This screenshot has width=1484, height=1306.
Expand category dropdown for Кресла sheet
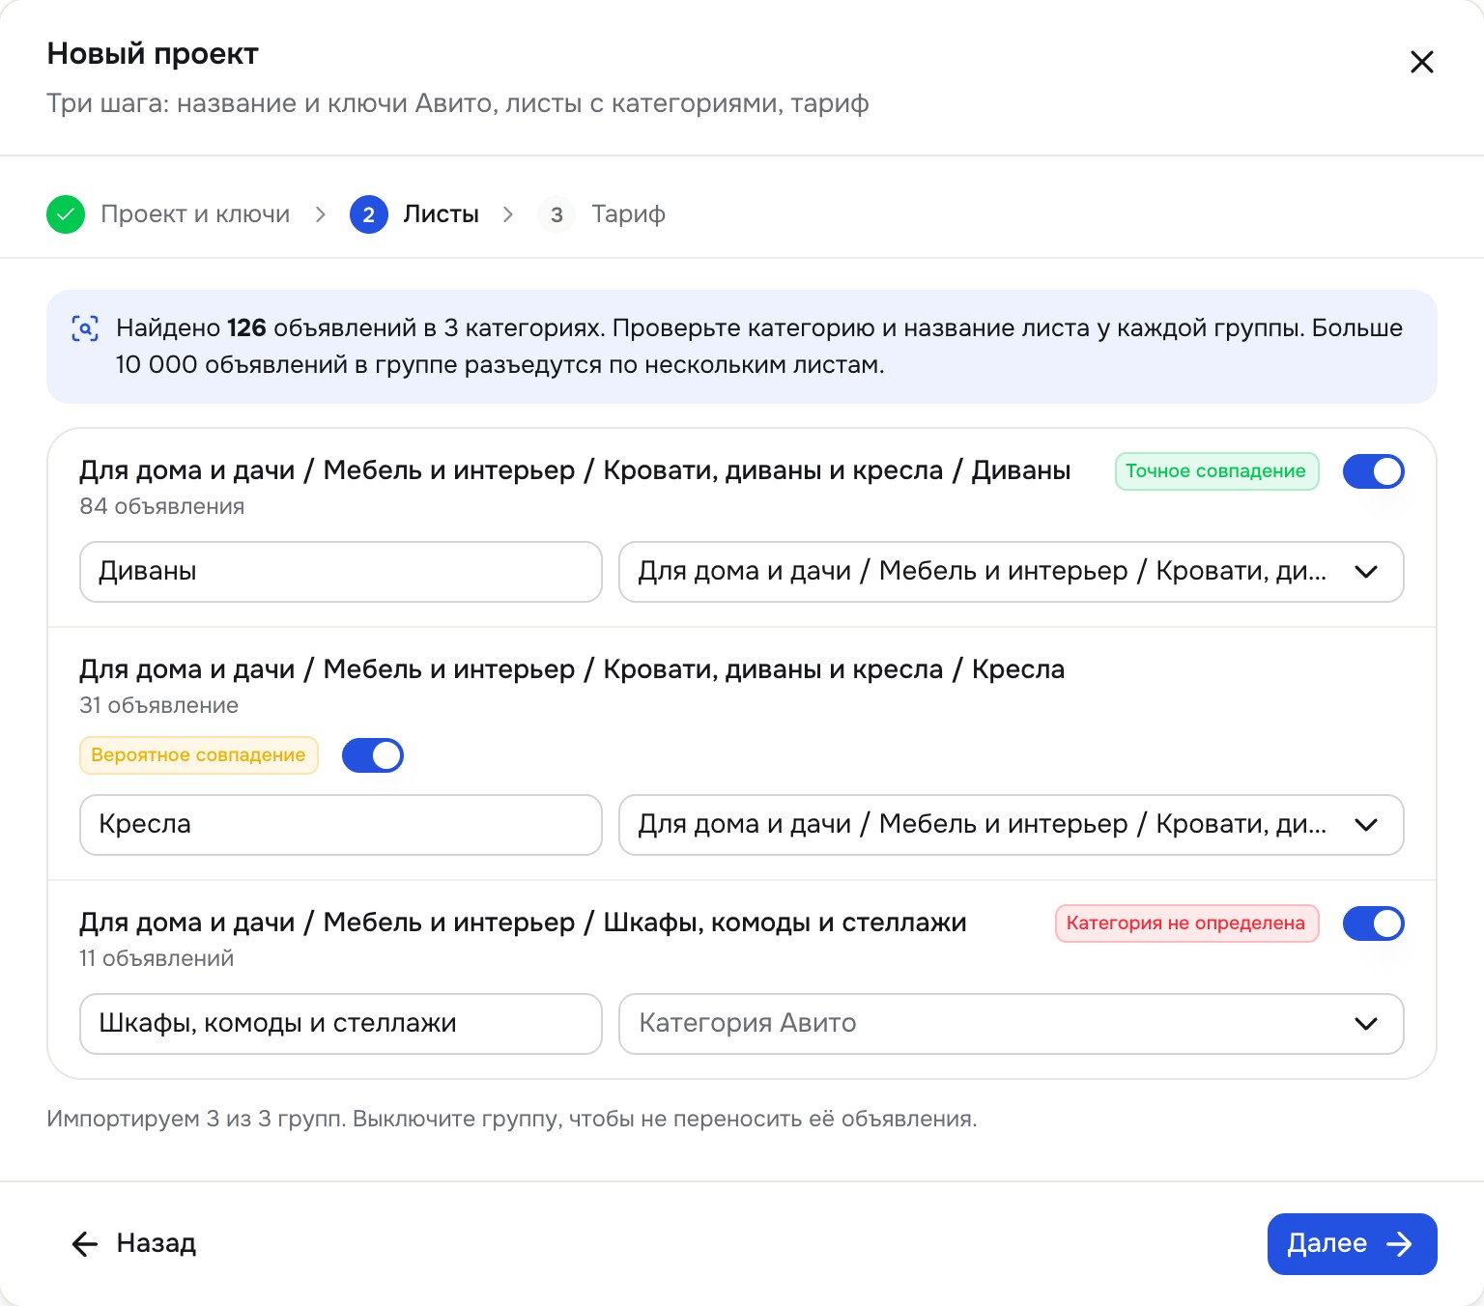(x=1011, y=825)
